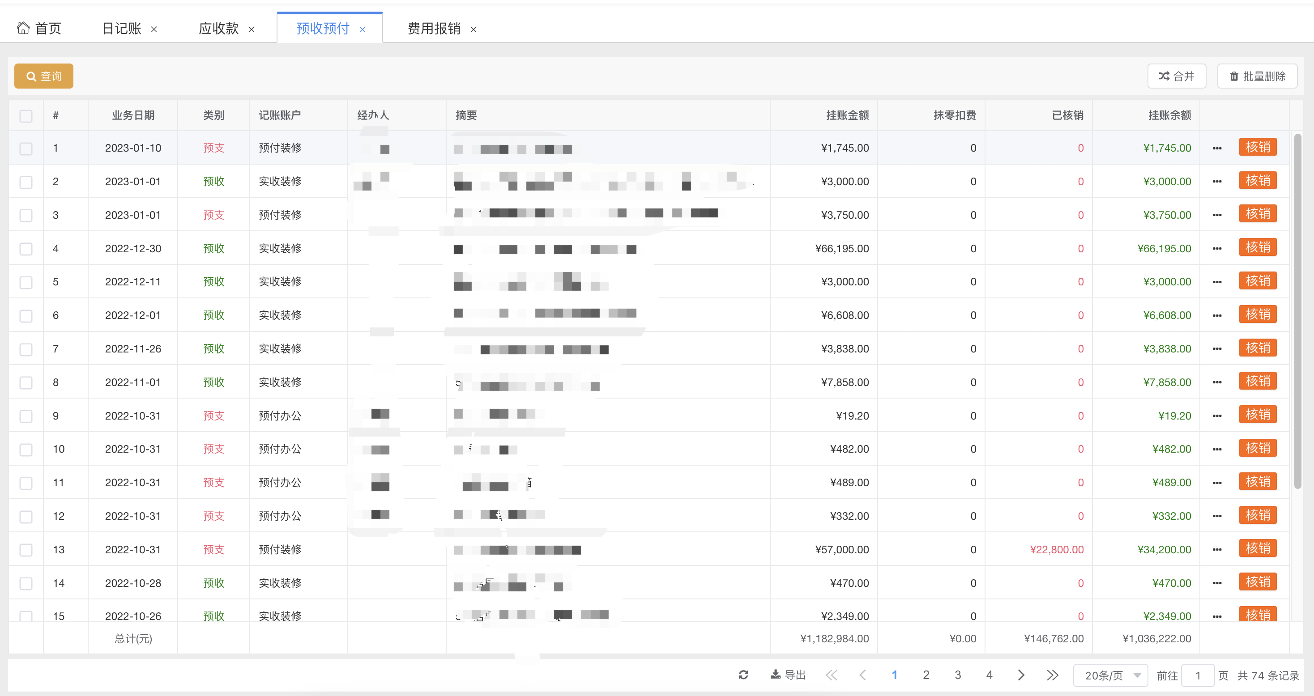The height and width of the screenshot is (696, 1314).
Task: Check the row 6 checkbox
Action: pyautogui.click(x=26, y=316)
